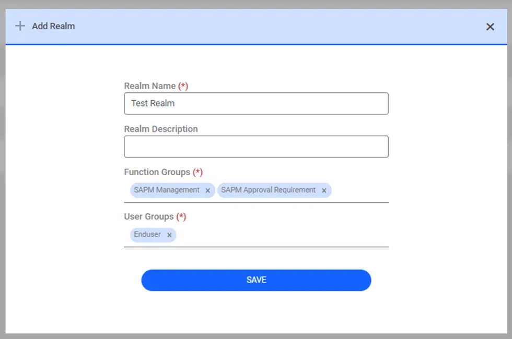Click the User Groups label
512x339 pixels.
click(149, 217)
